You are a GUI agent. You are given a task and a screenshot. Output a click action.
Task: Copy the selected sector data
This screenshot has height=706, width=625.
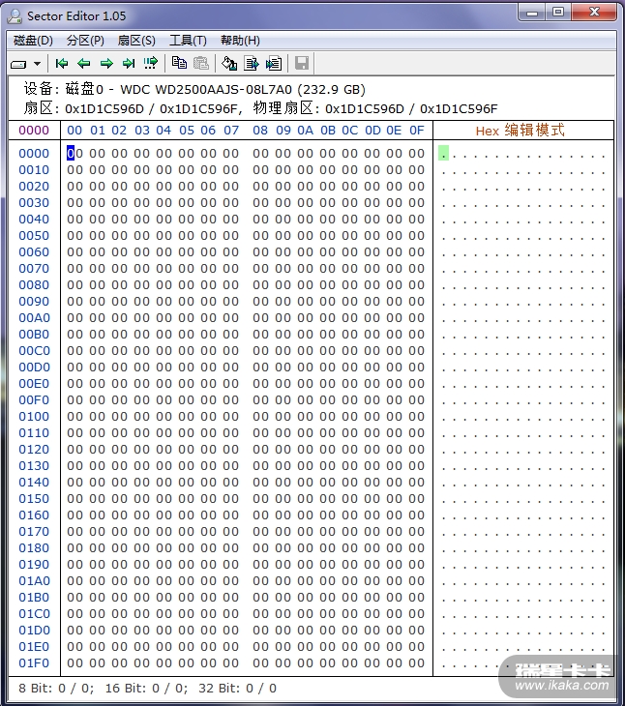(x=179, y=64)
